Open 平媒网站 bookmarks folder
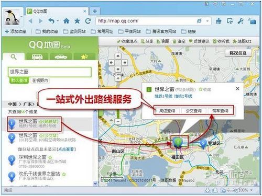This screenshot has height=196, width=262. [x=129, y=31]
